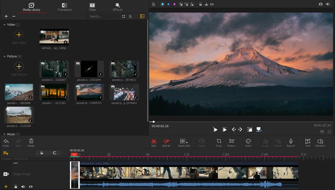Switch to the Transitions tab
Image resolution: width=335 pixels, height=190 pixels.
click(x=64, y=7)
